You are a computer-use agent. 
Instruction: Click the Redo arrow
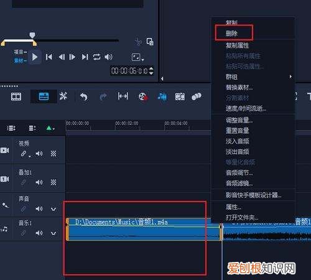click(x=103, y=97)
